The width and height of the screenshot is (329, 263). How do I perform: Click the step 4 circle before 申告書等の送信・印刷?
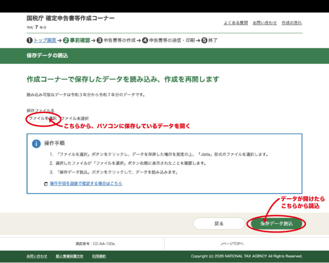(x=145, y=40)
